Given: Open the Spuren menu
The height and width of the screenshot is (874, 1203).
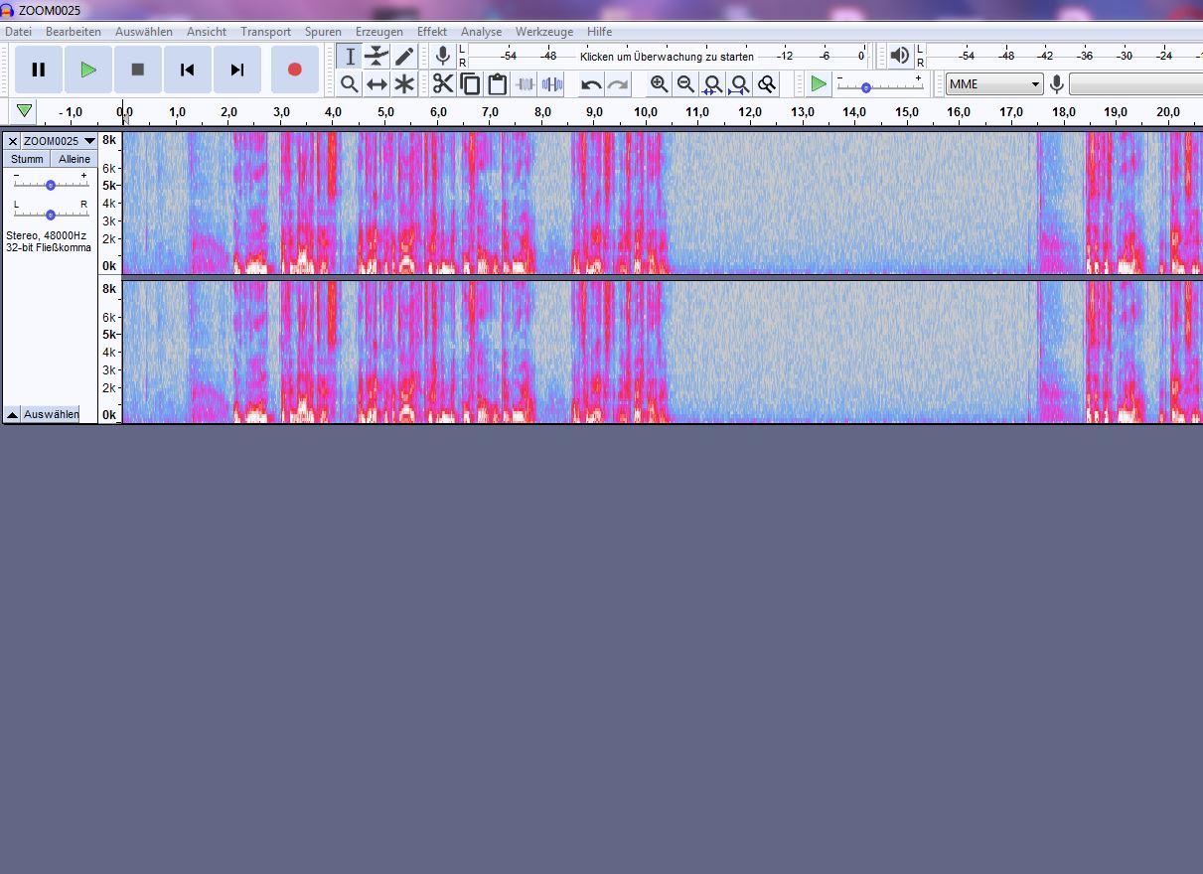Looking at the screenshot, I should point(323,32).
